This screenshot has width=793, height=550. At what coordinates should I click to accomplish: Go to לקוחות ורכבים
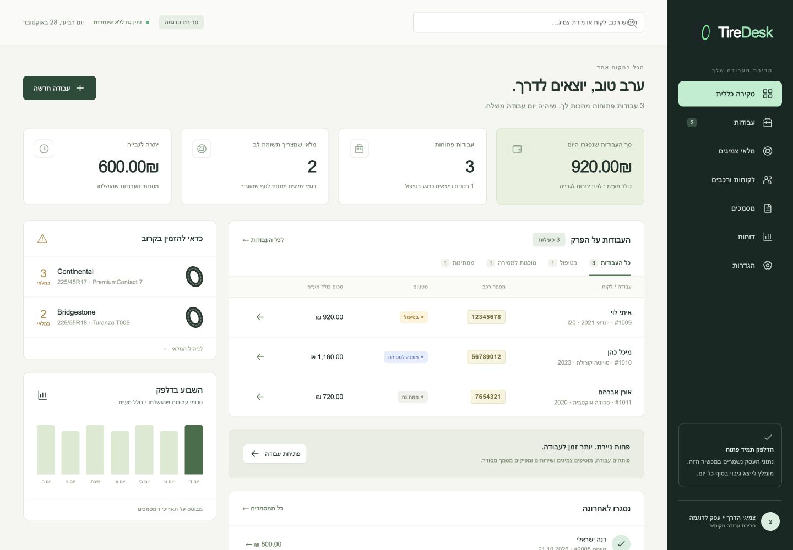(730, 180)
